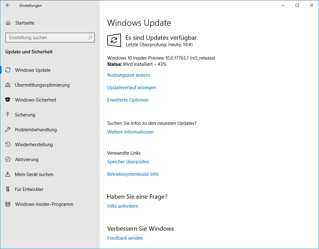Open Speicher überprüfen link
Image resolution: width=319 pixels, height=249 pixels.
pos(128,162)
